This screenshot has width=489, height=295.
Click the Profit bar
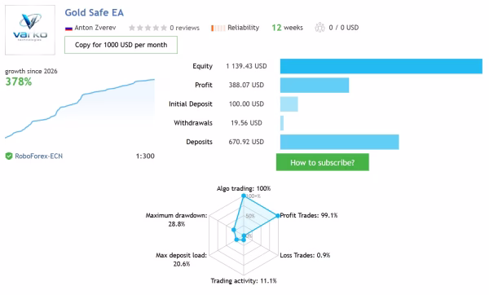coord(315,85)
